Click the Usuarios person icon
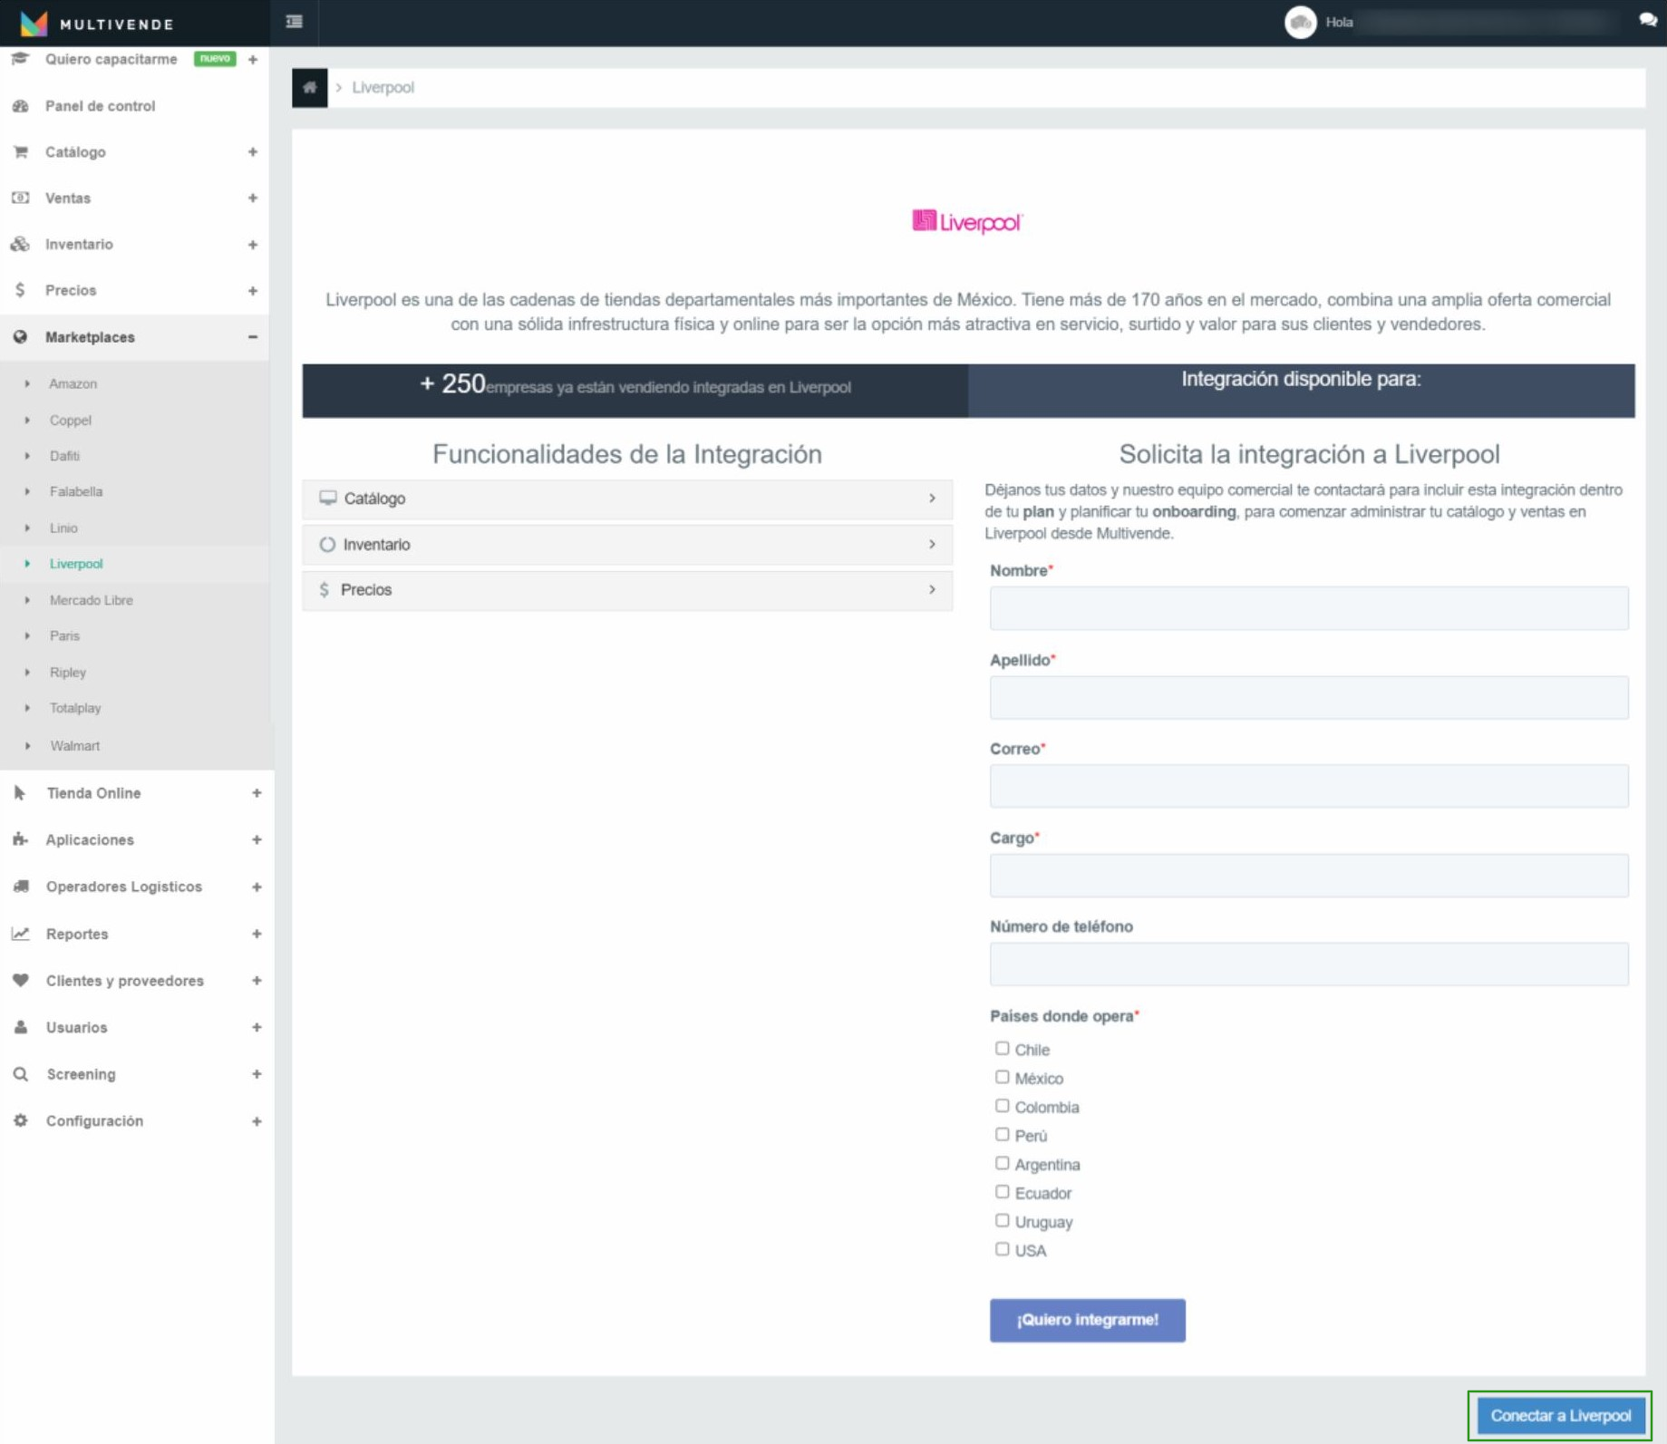The height and width of the screenshot is (1444, 1667). click(20, 1027)
